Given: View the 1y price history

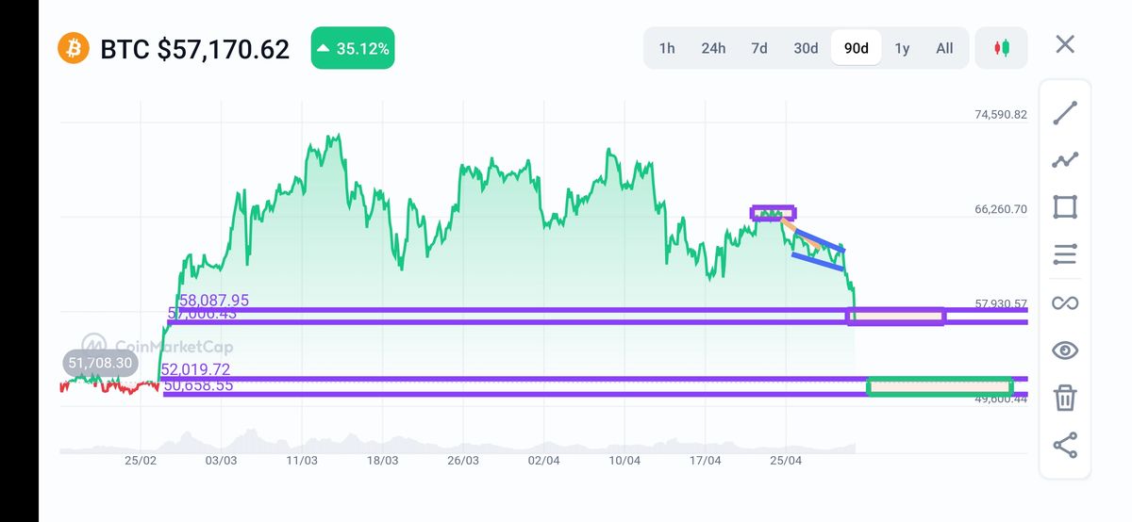Looking at the screenshot, I should click(x=902, y=48).
